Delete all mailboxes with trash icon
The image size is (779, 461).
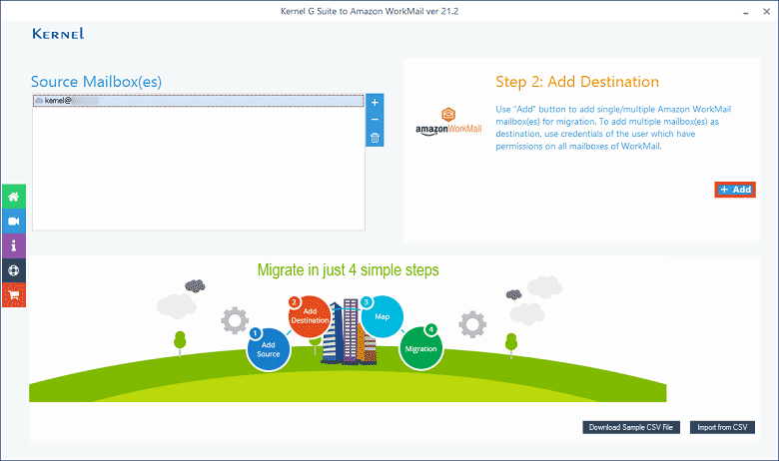coord(375,138)
